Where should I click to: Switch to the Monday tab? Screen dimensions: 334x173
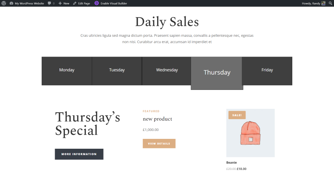click(x=67, y=70)
